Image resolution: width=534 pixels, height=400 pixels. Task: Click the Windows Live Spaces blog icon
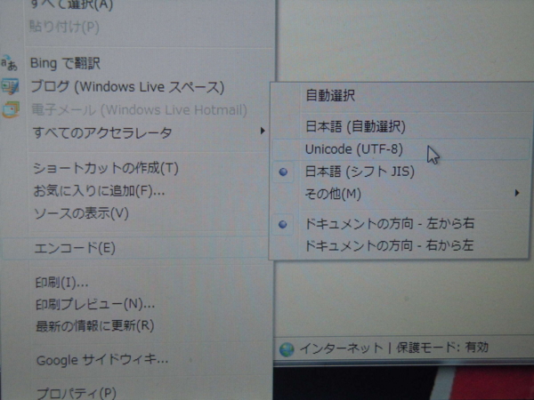(10, 86)
